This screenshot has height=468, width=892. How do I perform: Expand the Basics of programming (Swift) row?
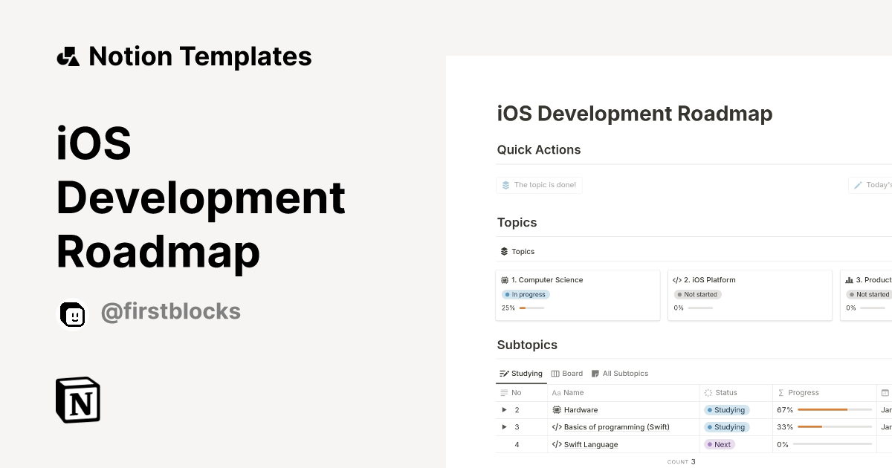pyautogui.click(x=505, y=427)
